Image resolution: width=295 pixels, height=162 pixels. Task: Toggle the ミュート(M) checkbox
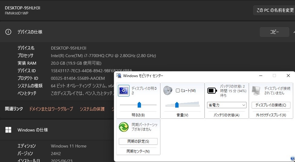(178, 91)
